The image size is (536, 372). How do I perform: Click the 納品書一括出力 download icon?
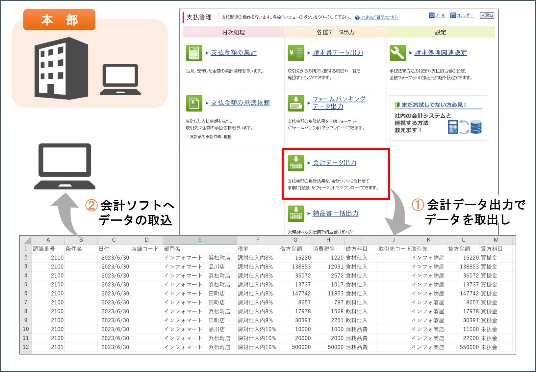click(296, 214)
